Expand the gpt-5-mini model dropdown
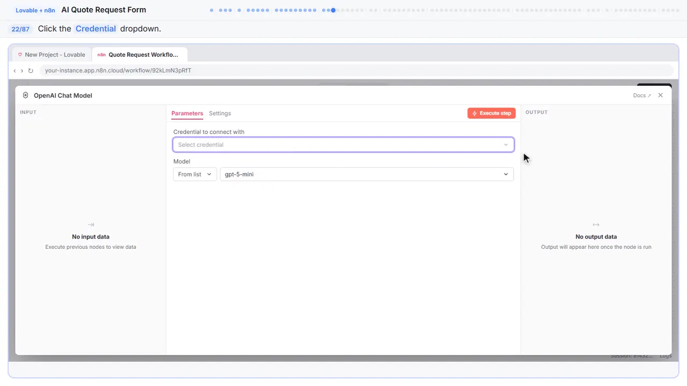This screenshot has width=687, height=386. pyautogui.click(x=367, y=174)
